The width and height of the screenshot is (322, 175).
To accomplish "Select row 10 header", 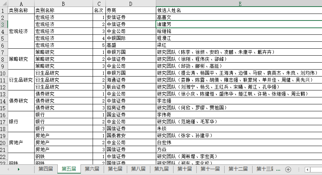I will pyautogui.click(x=4, y=73).
